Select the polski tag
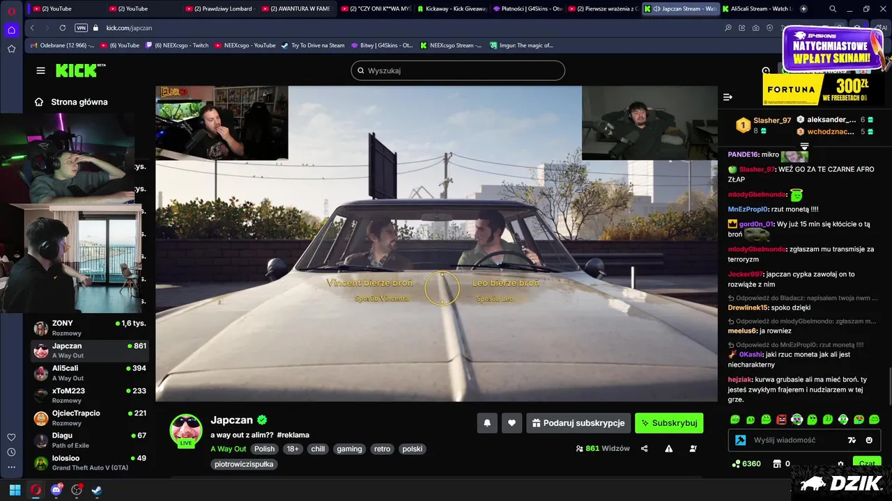The height and width of the screenshot is (501, 892). [x=413, y=449]
